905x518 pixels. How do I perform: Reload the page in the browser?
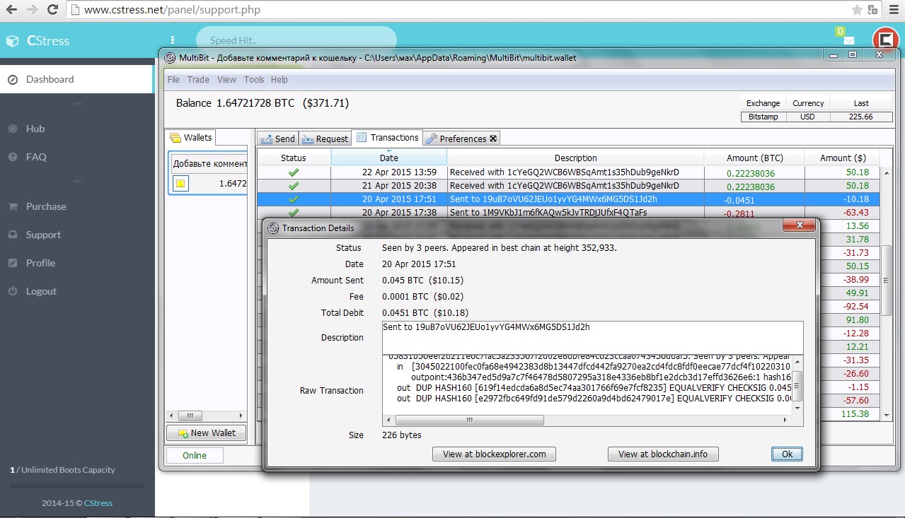point(53,10)
